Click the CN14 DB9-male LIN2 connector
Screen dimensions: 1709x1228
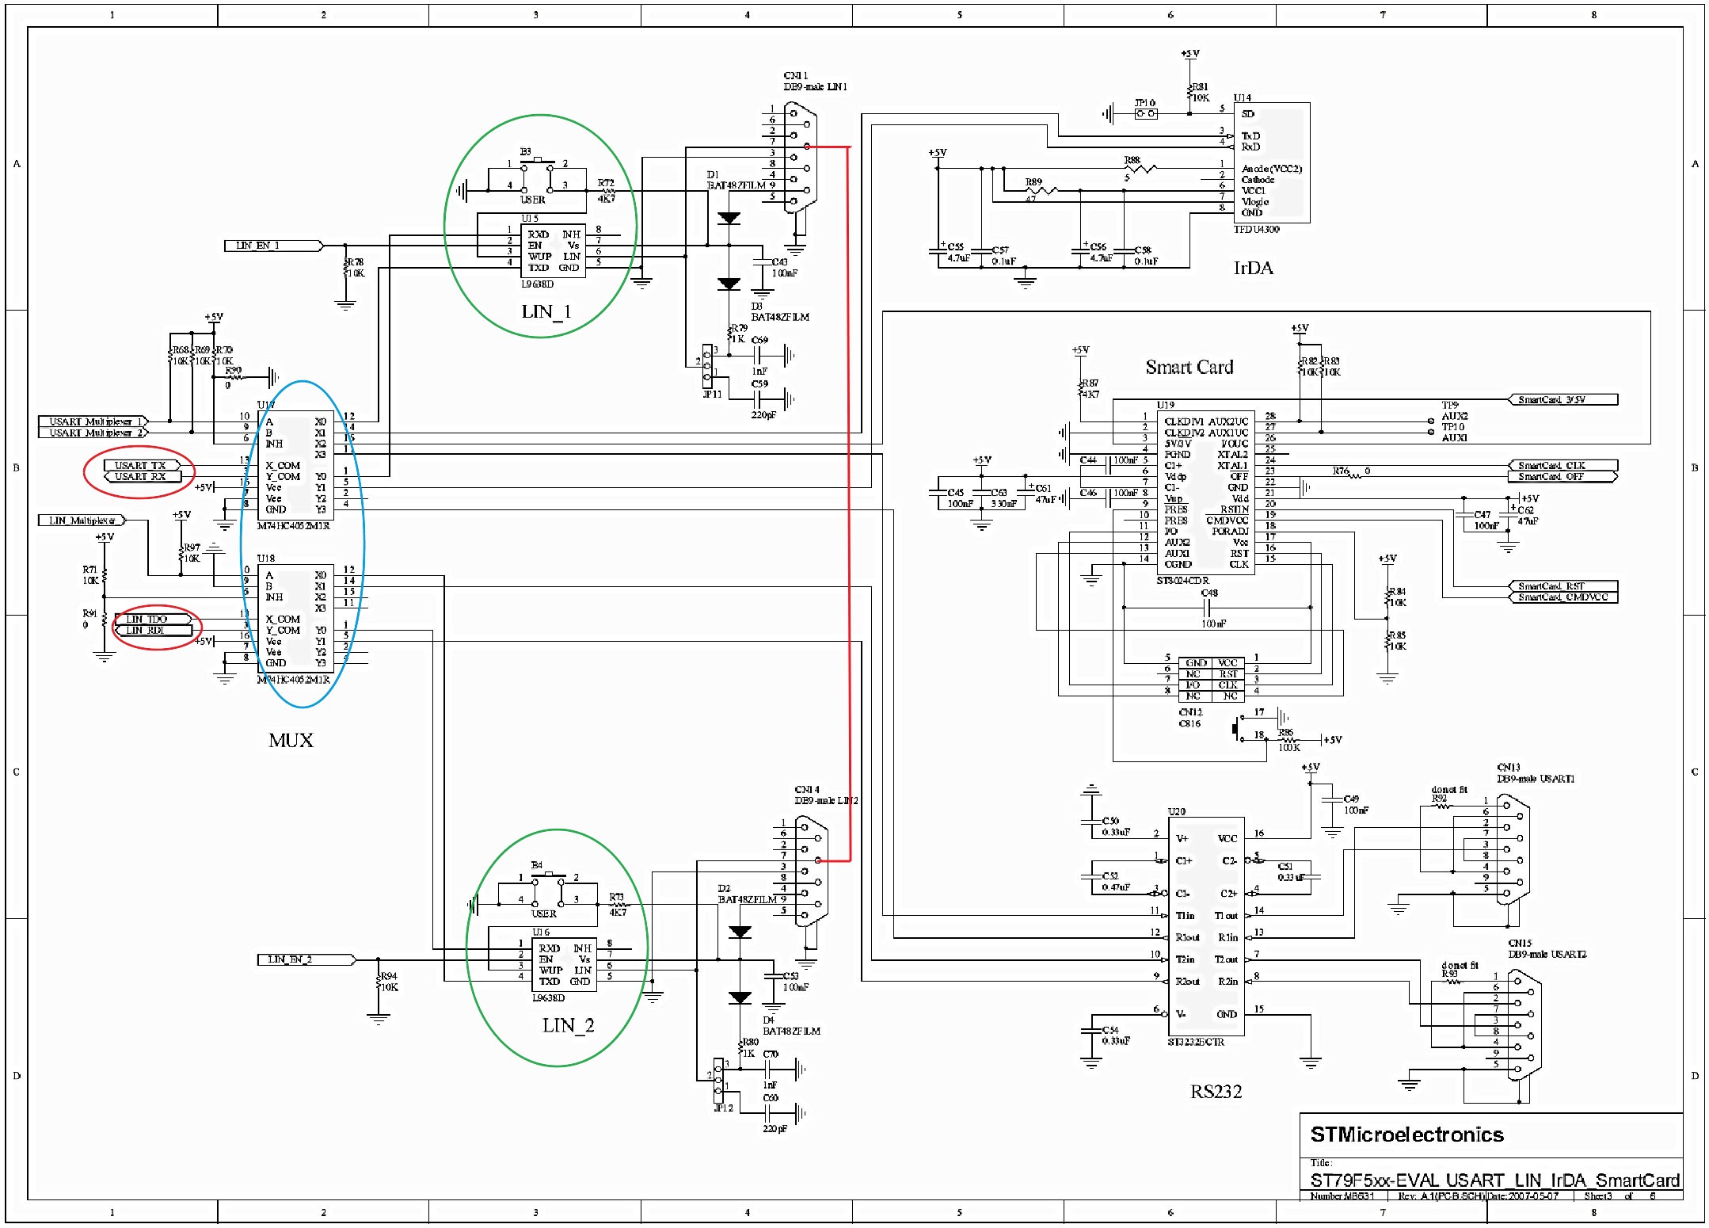click(811, 871)
